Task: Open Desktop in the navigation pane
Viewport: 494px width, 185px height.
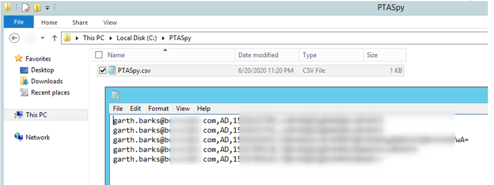Action: [43, 70]
